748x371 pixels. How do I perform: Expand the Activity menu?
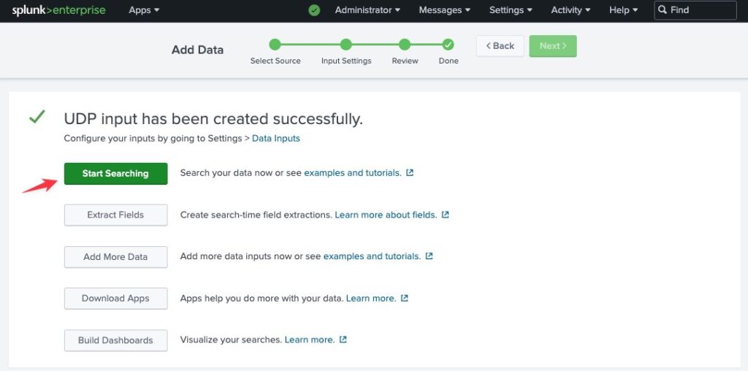click(x=570, y=10)
